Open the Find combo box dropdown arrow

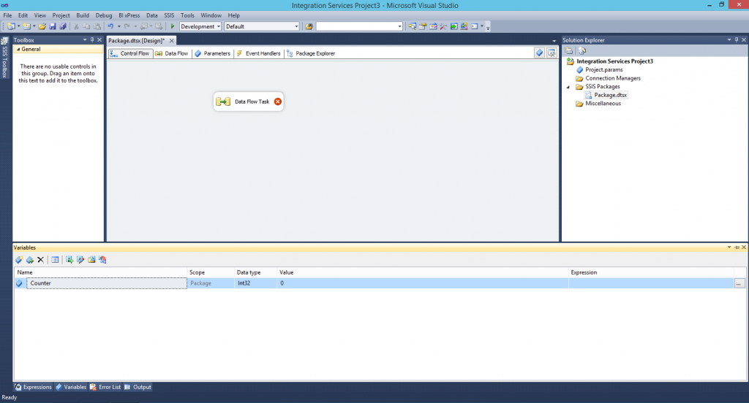click(400, 26)
